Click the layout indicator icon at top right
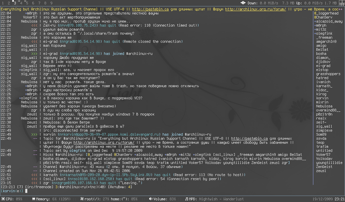This screenshot has width=345, height=202. point(342,3)
